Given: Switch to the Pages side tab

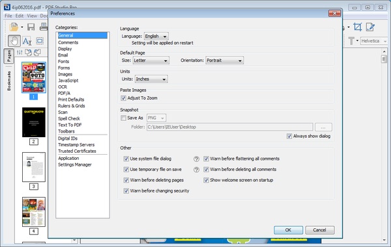Looking at the screenshot, I should [x=9, y=56].
